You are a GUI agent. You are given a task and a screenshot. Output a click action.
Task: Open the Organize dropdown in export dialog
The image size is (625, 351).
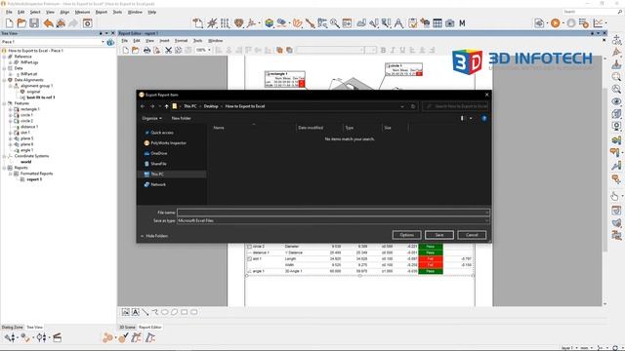point(152,118)
